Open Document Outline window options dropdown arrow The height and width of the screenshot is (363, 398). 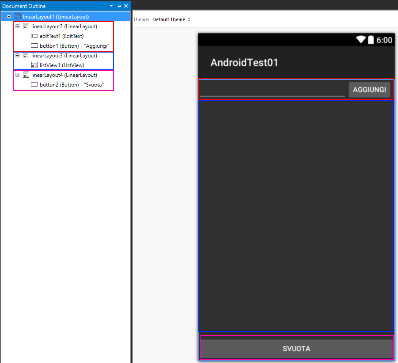point(111,6)
